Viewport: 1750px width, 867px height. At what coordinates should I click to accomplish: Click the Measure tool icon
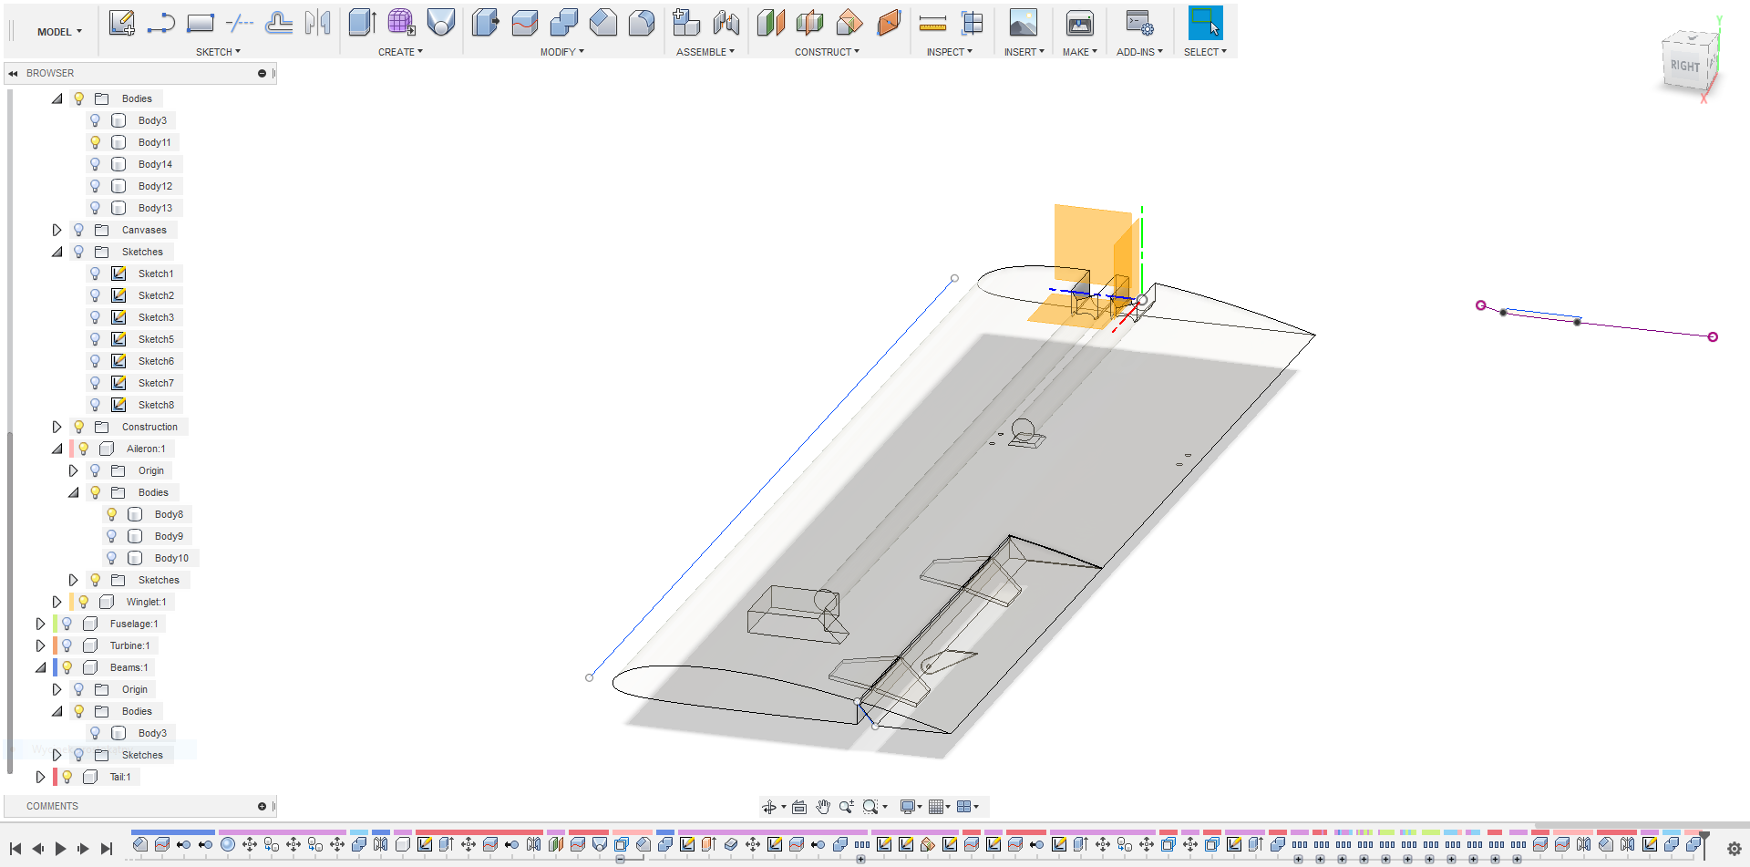(x=932, y=23)
